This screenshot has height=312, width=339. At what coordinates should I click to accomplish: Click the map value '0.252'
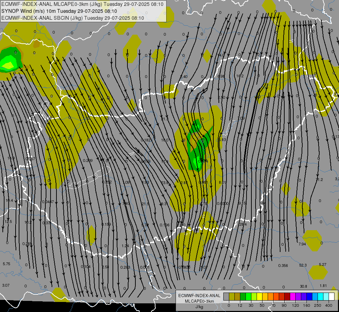coord(107,182)
